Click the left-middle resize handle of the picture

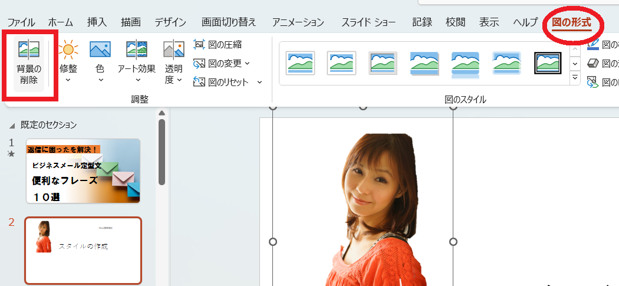pyautogui.click(x=273, y=241)
